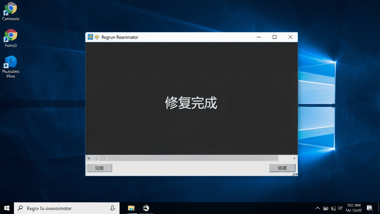Screen dimensions: 380x214
Task: Click the horizontal scrollbar track
Action: pyautogui.click(x=192, y=158)
